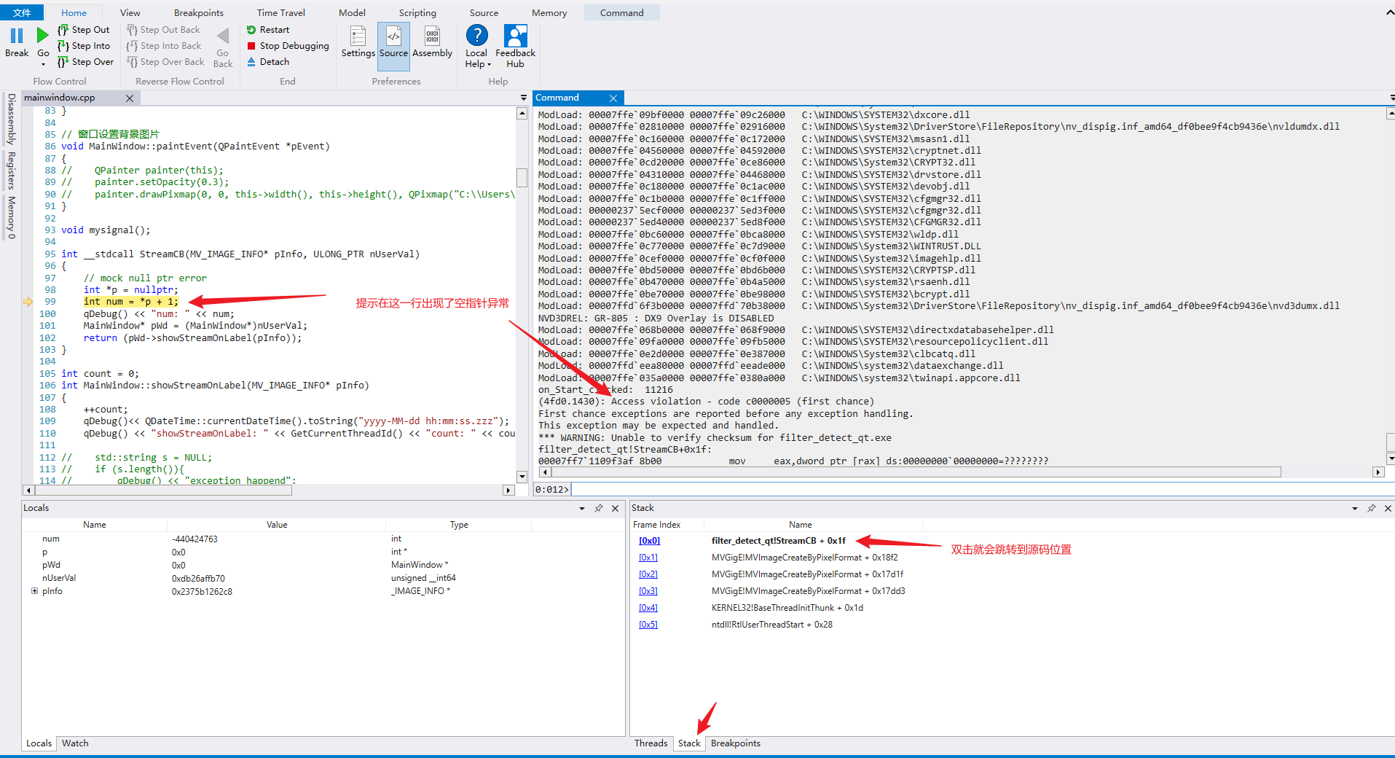
Task: Click stack frame link [0x0]
Action: 649,541
